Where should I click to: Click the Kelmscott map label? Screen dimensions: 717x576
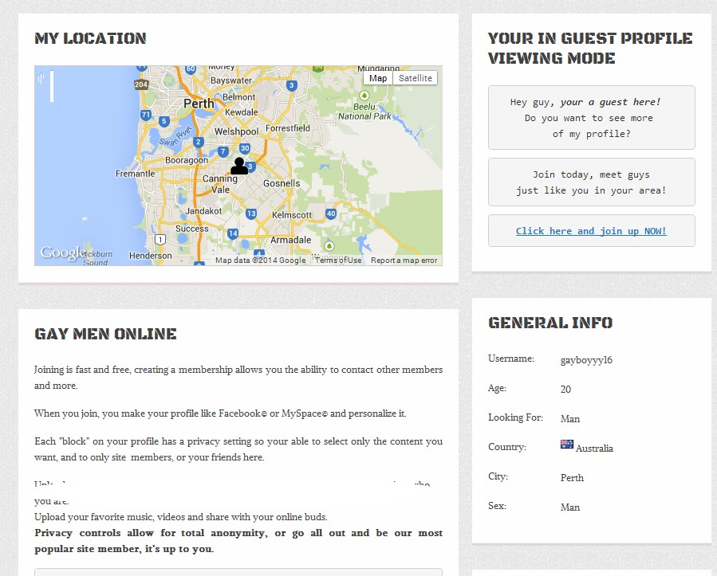[292, 214]
